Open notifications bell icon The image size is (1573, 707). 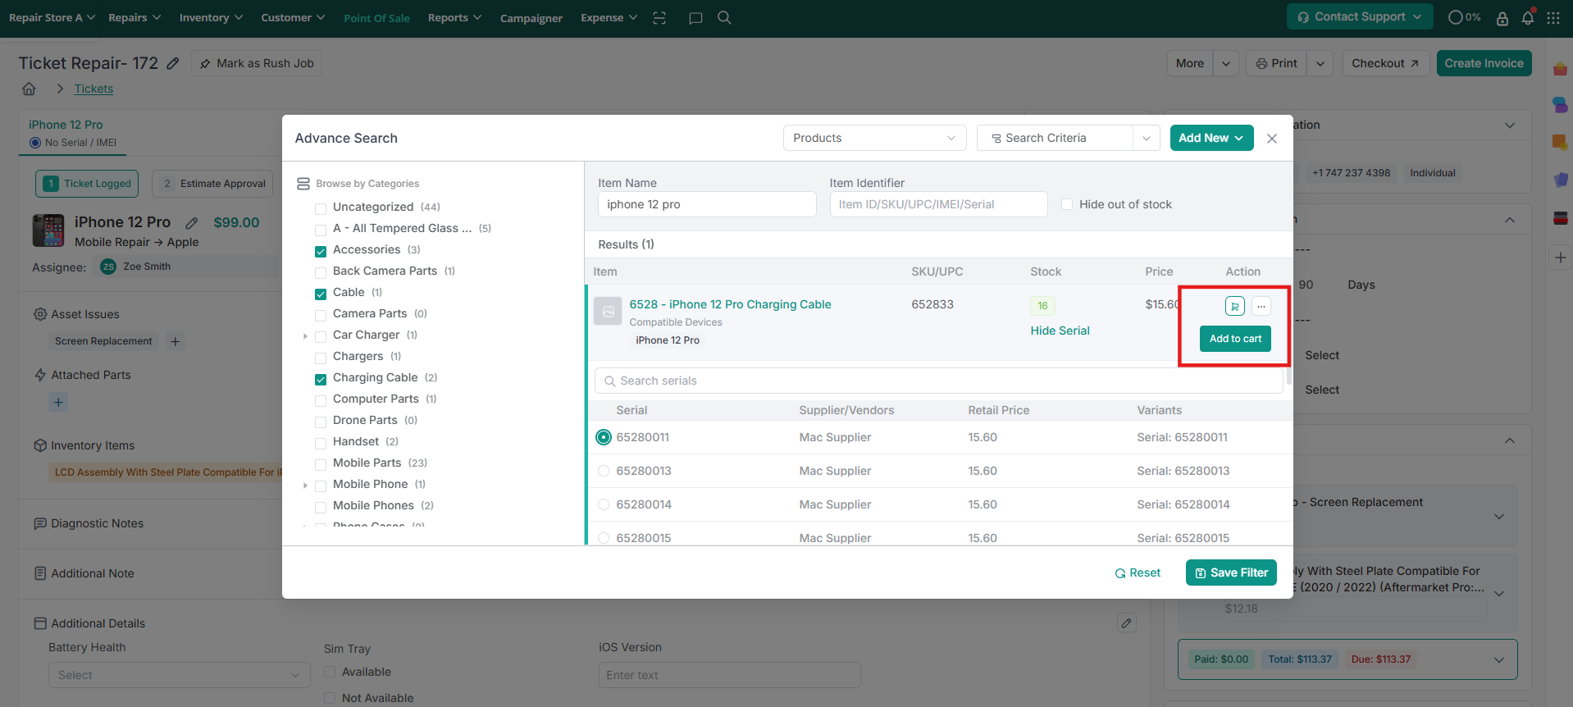(x=1528, y=18)
